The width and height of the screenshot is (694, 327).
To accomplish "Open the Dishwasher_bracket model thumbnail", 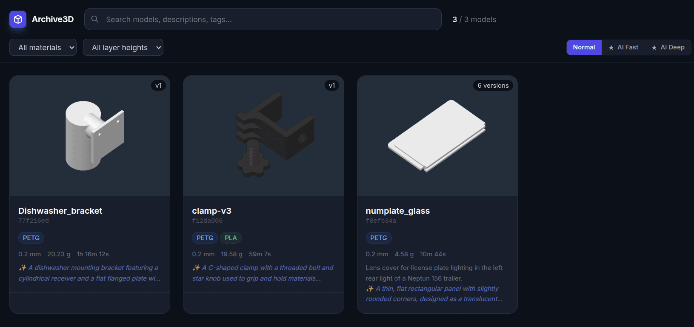I will pyautogui.click(x=90, y=136).
